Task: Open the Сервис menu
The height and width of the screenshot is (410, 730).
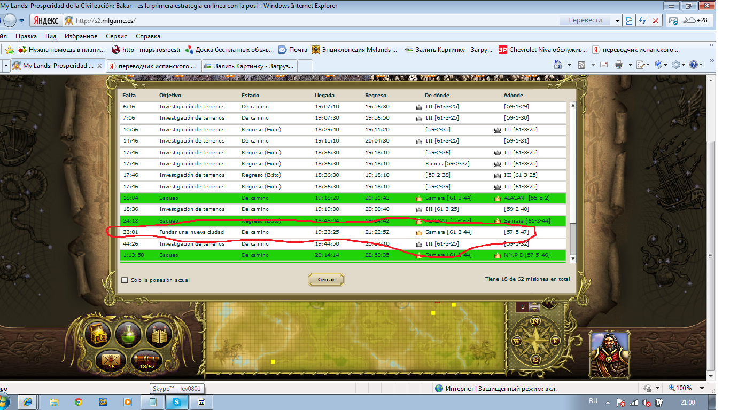Action: click(x=117, y=36)
